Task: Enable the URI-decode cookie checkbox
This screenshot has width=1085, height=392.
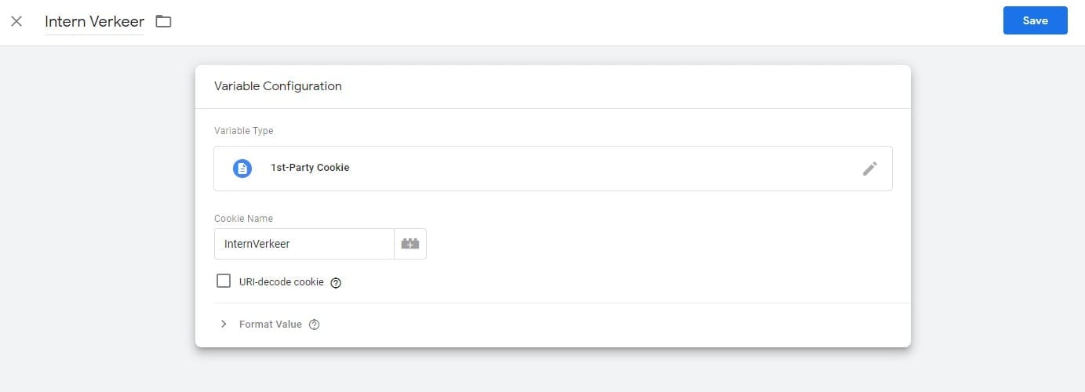Action: (x=224, y=281)
